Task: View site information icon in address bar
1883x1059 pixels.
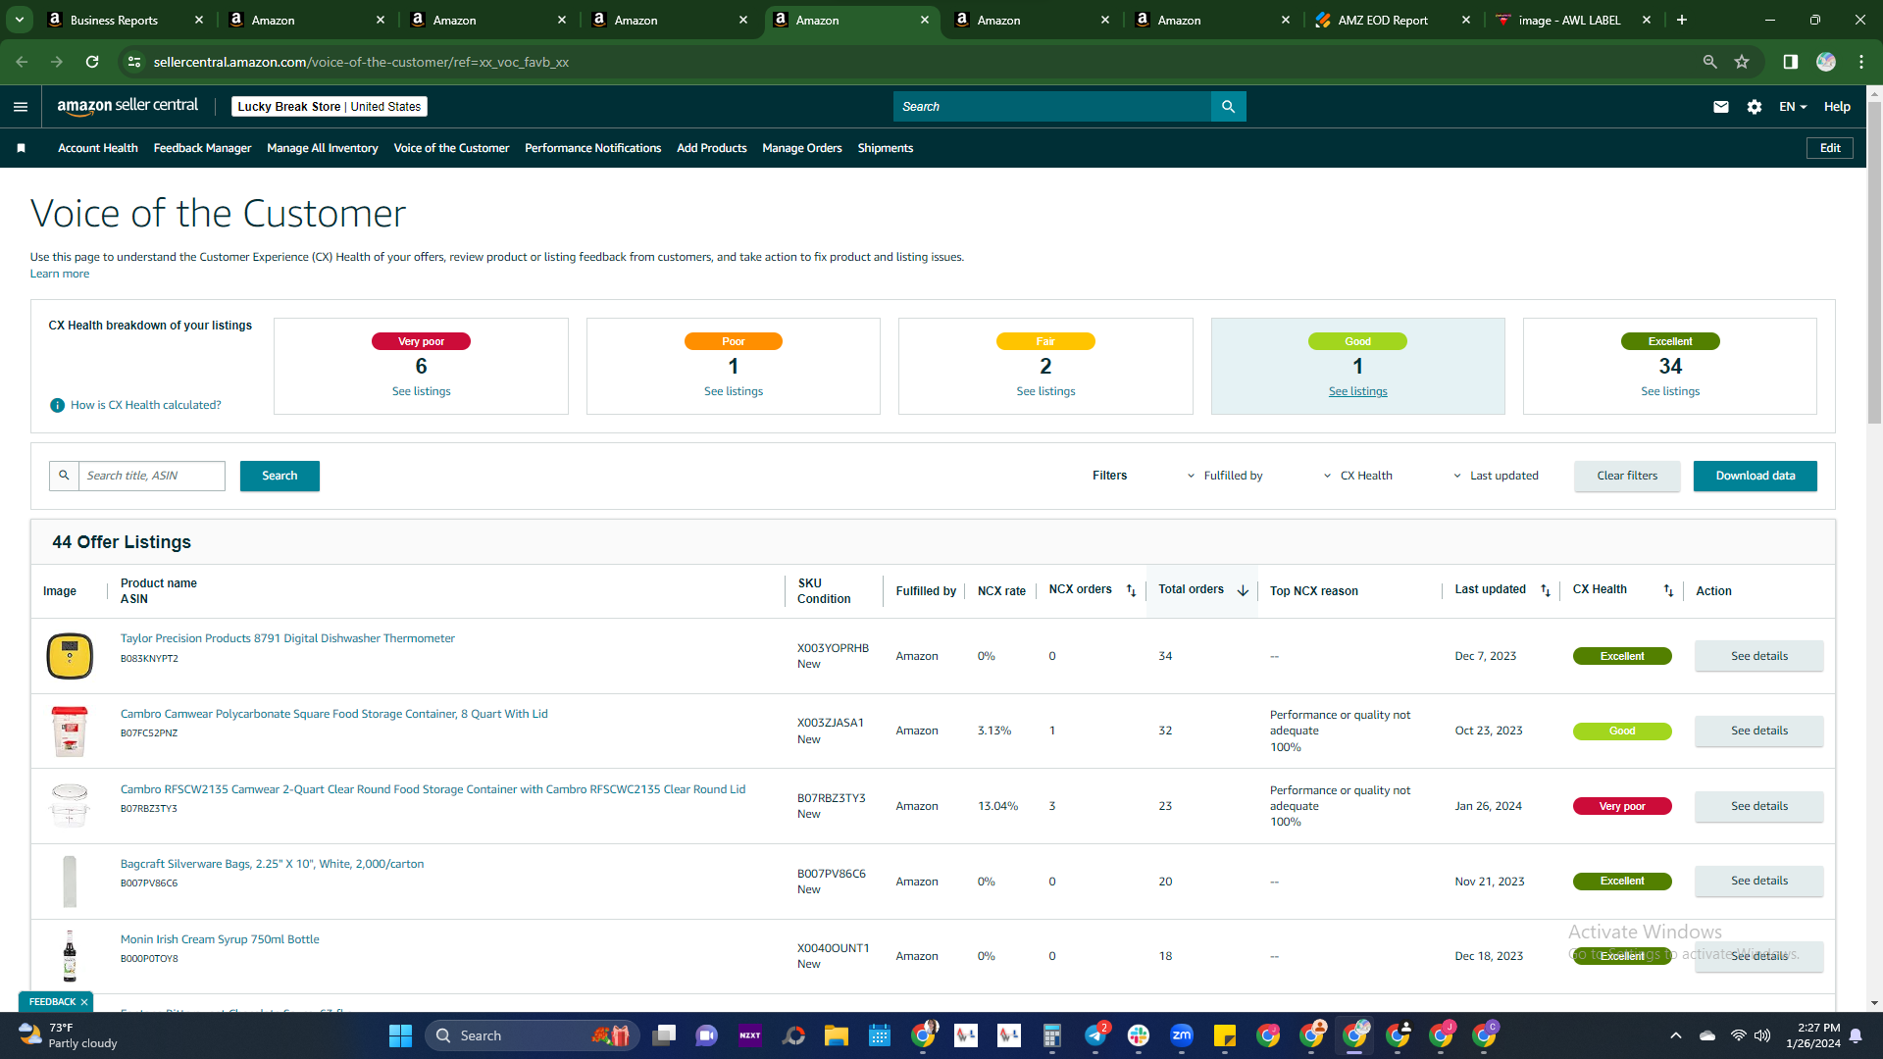Action: tap(134, 62)
